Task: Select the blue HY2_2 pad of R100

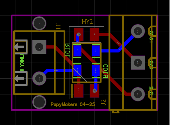Action: click(96, 71)
